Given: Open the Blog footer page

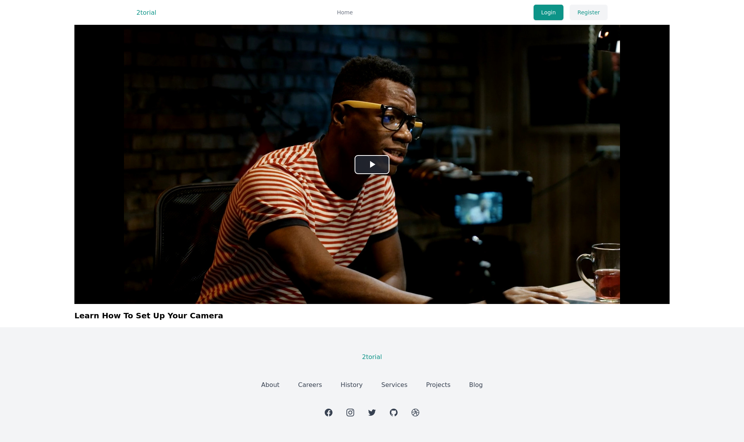Looking at the screenshot, I should pos(475,384).
